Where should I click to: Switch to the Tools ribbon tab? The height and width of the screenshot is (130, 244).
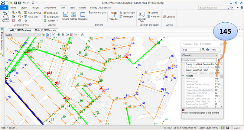pos(72,8)
